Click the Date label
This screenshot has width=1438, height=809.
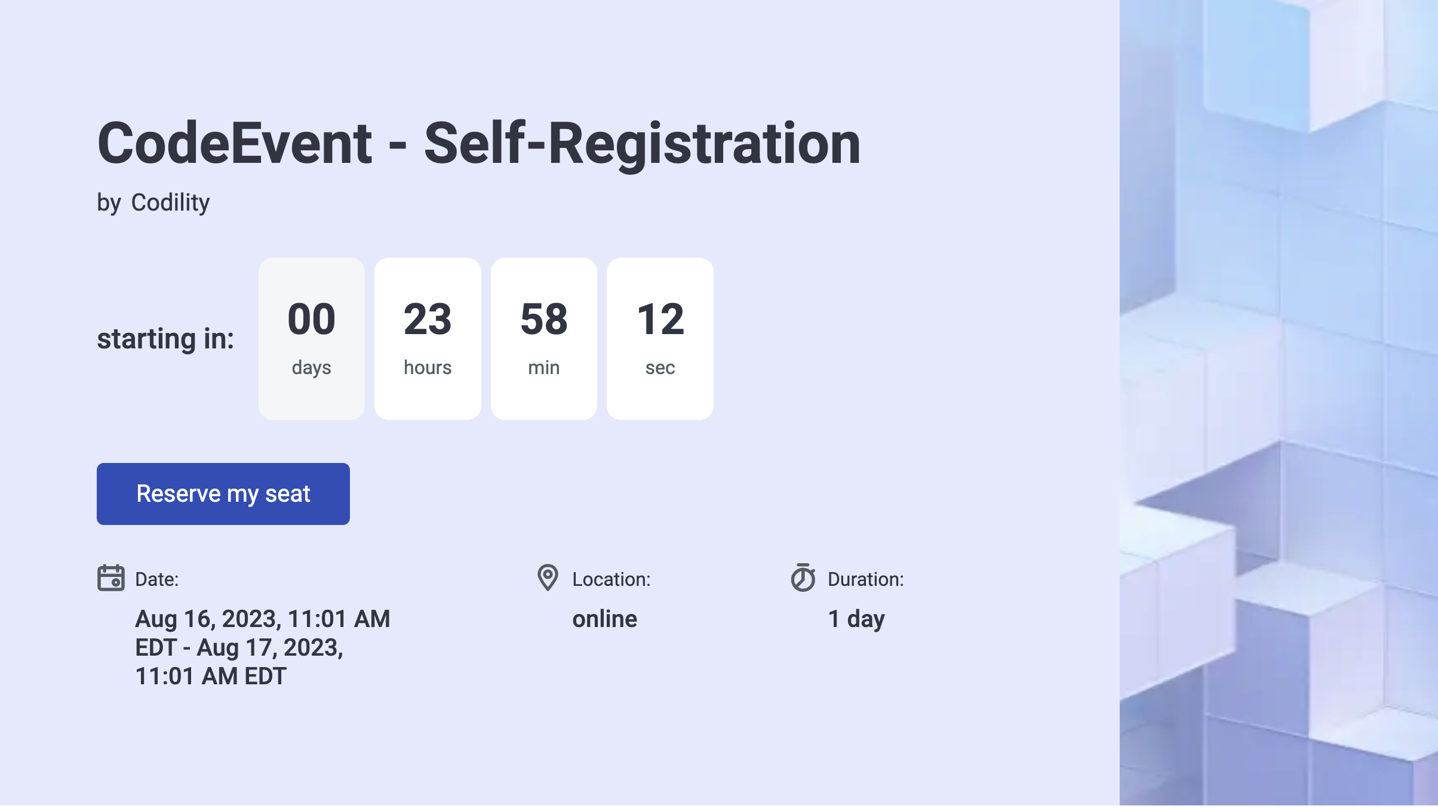tap(157, 579)
